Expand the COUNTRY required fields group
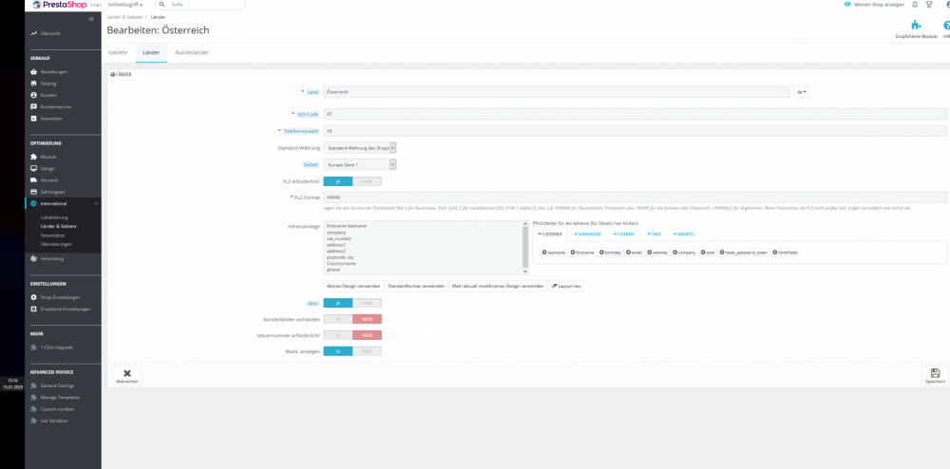This screenshot has width=950, height=469. point(624,234)
